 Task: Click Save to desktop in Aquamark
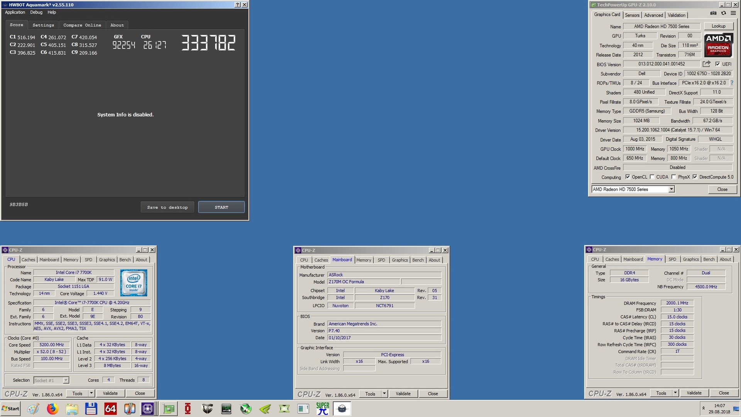pos(167,207)
